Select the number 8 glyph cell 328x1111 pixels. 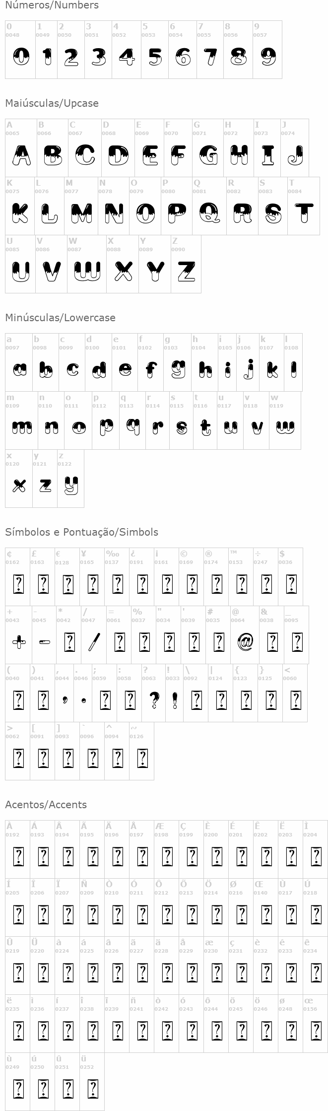[239, 50]
